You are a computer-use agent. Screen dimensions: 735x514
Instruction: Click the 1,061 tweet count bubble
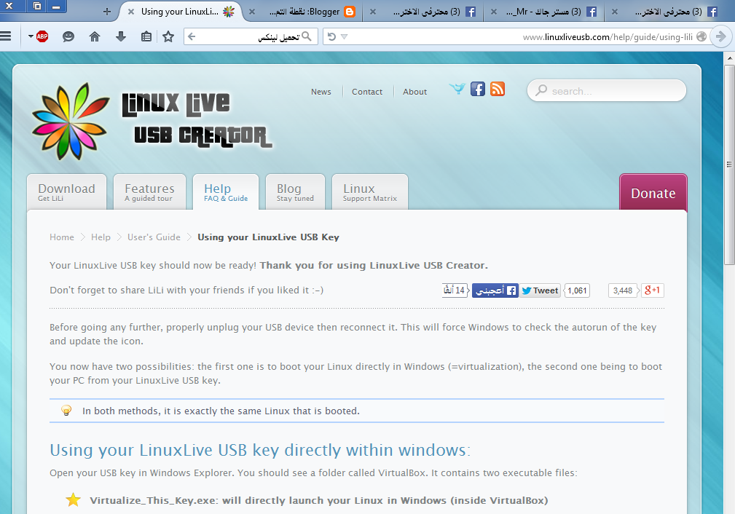577,290
